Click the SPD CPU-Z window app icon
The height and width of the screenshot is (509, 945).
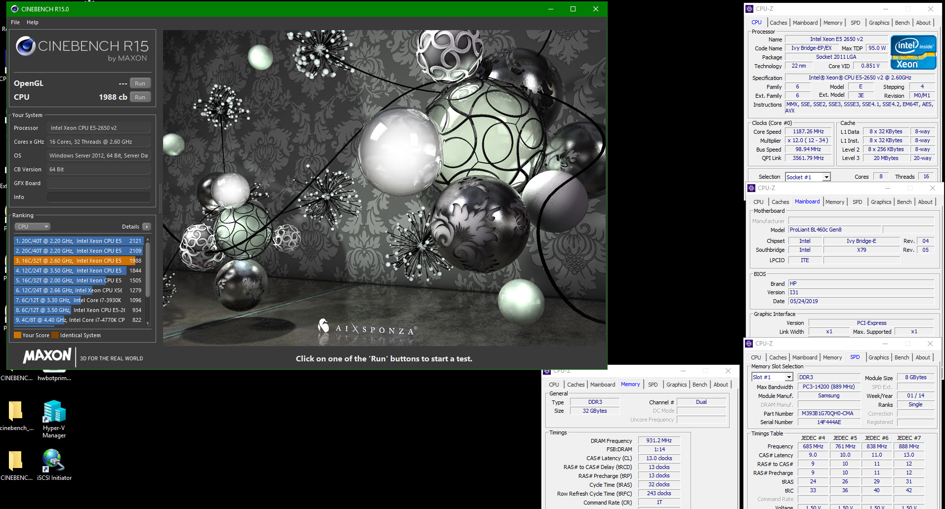click(749, 344)
